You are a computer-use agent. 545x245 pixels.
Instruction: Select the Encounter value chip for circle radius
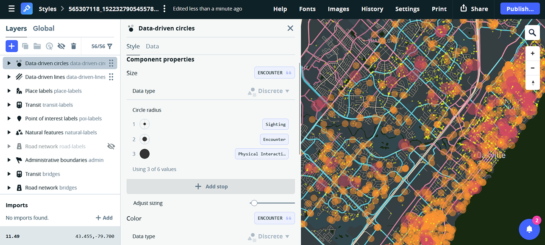pyautogui.click(x=274, y=139)
